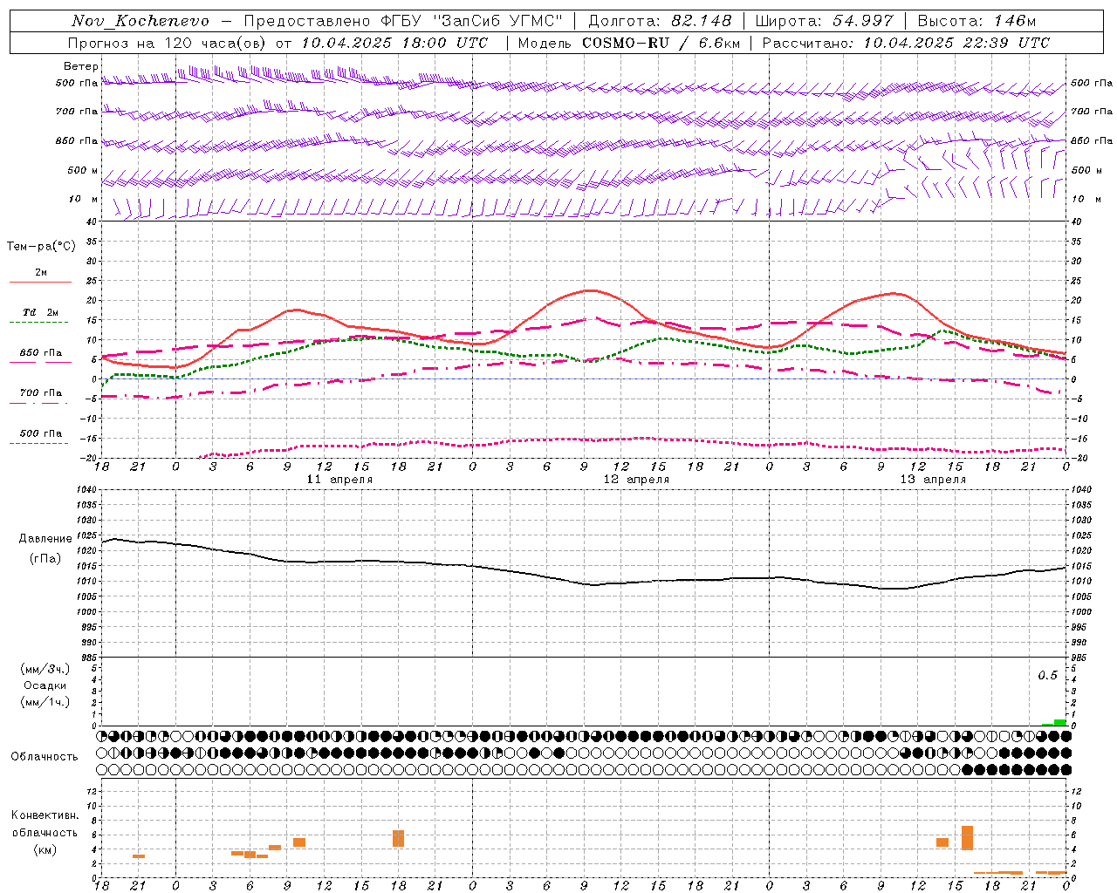Click the '700 гПа' temperature legend entry

click(40, 392)
